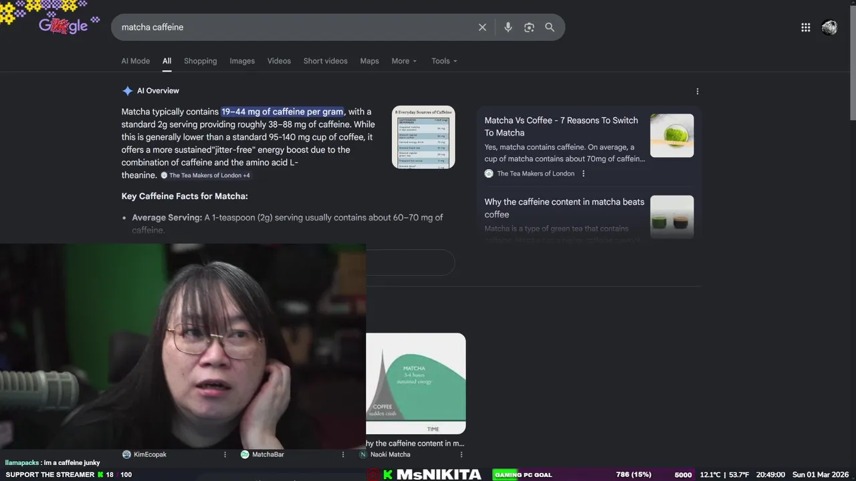Click the MsNikita stream name overlay
The width and height of the screenshot is (856, 481).
pyautogui.click(x=439, y=474)
